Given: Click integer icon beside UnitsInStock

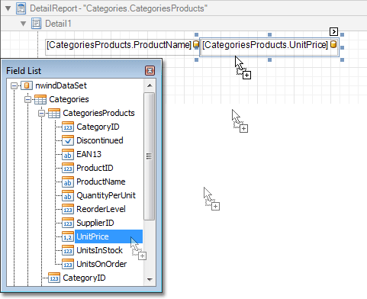Looking at the screenshot, I should [68, 250].
